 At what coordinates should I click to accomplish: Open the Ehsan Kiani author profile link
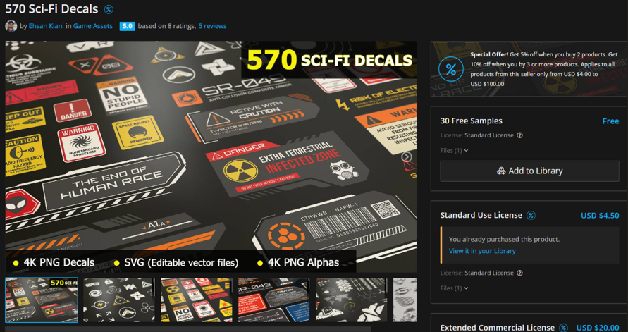pos(46,26)
